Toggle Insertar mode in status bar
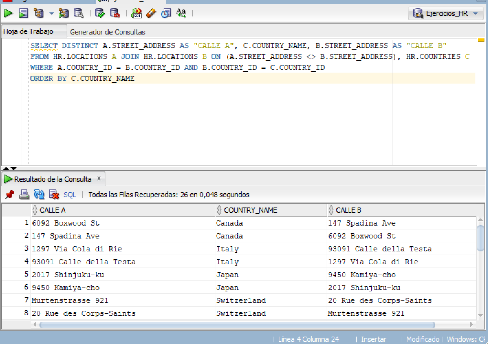 point(374,339)
